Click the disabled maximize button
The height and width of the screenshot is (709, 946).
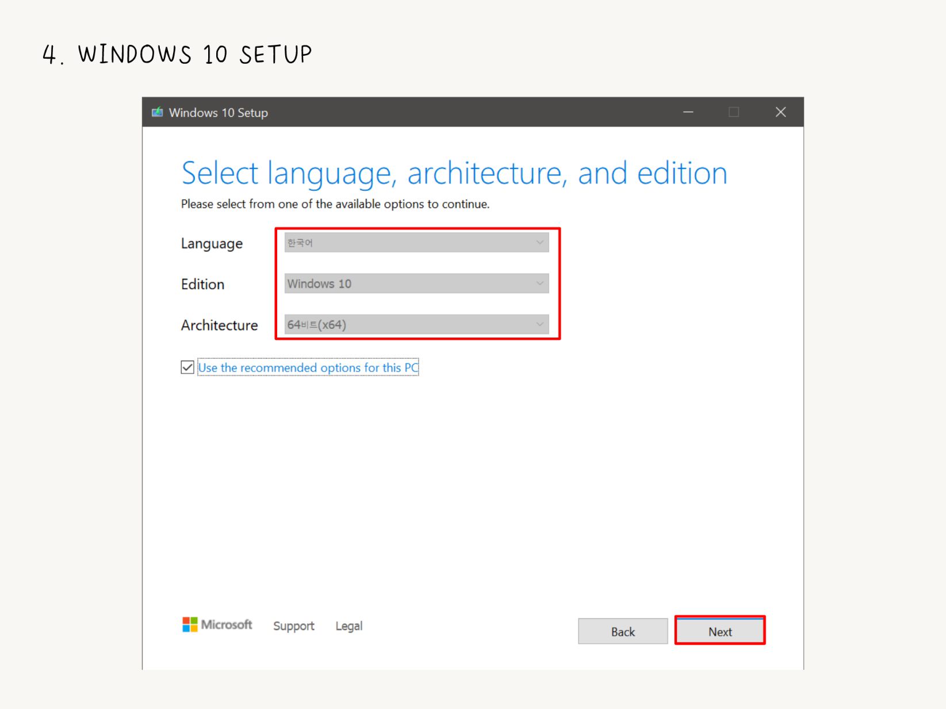tap(734, 112)
